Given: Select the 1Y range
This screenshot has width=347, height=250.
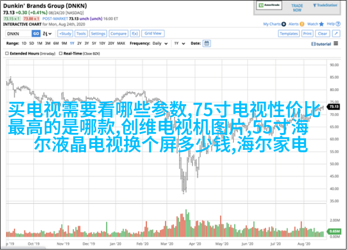Looking at the screenshot, I should coord(72,43).
